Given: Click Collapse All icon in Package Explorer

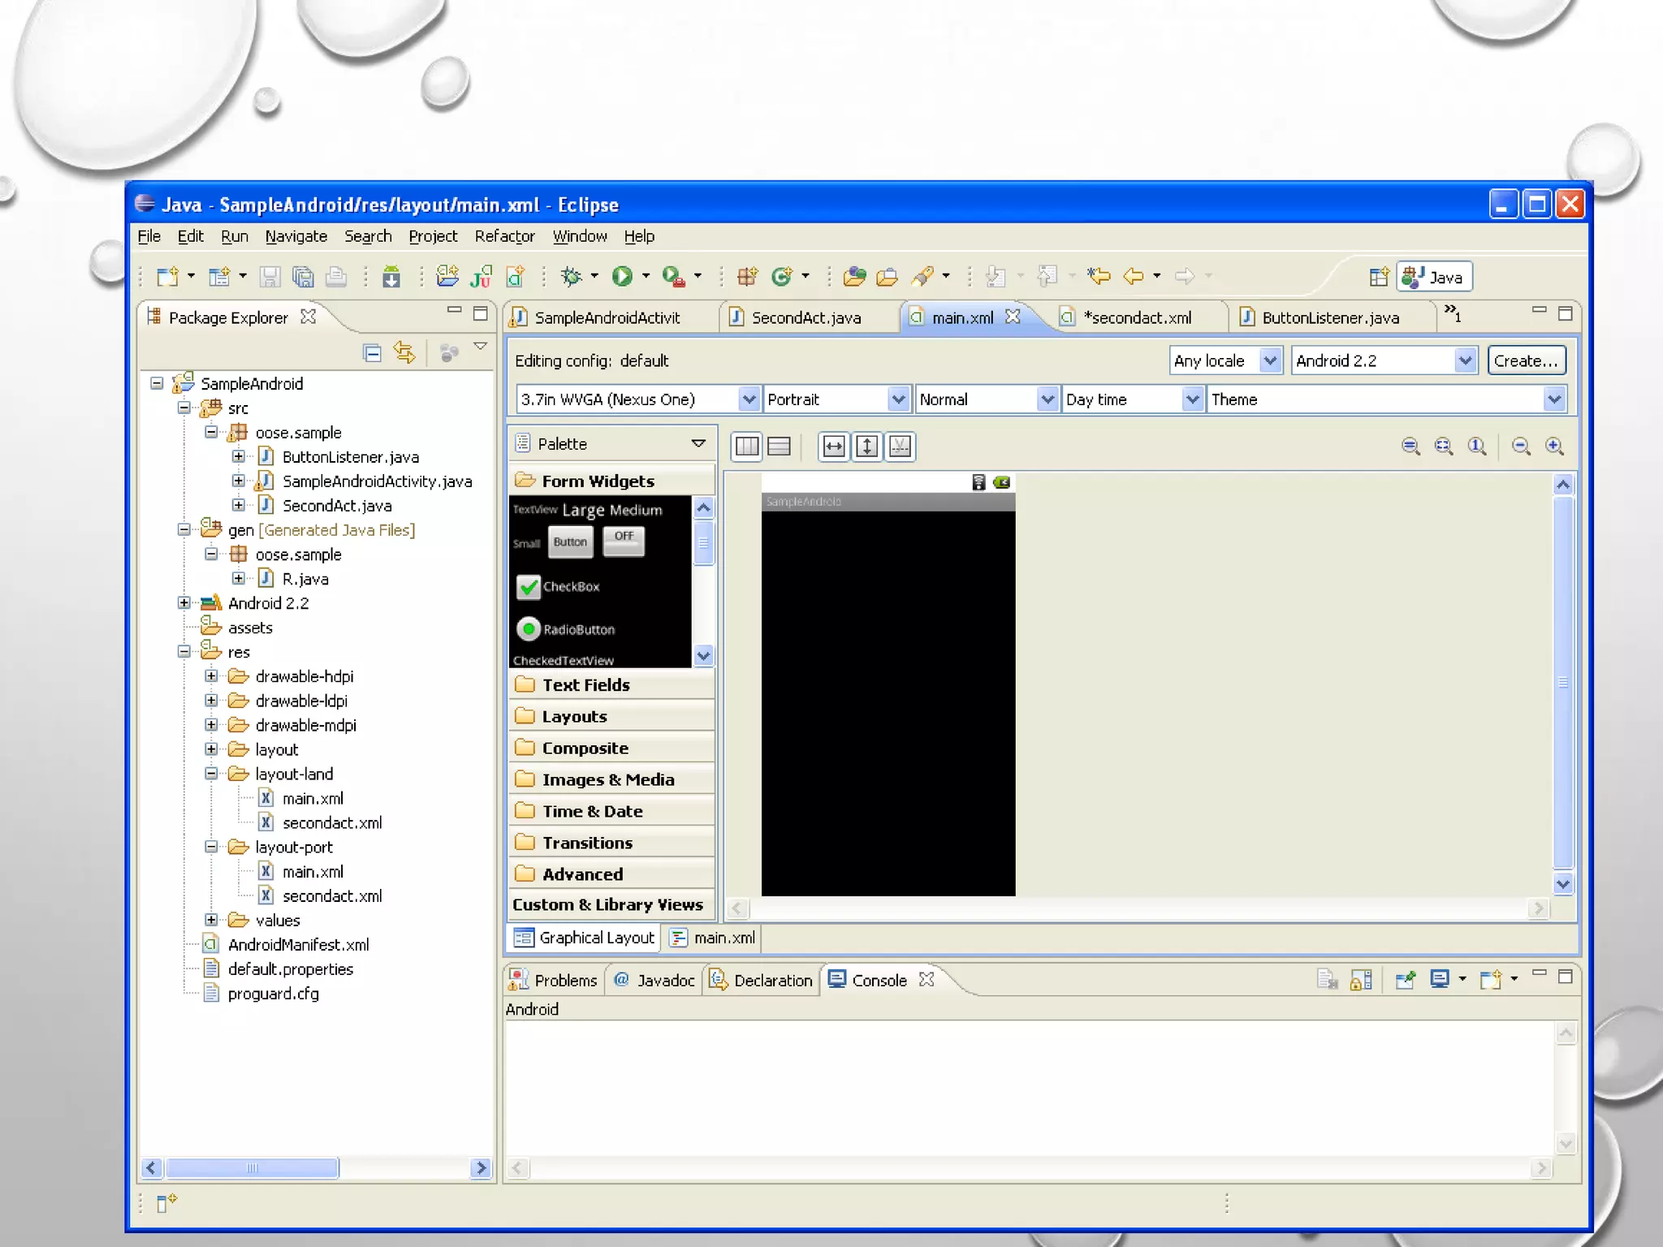Looking at the screenshot, I should (372, 352).
